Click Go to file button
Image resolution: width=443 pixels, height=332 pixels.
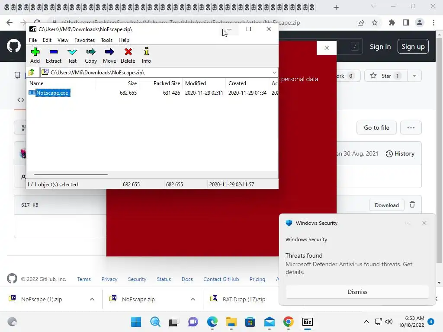[377, 128]
